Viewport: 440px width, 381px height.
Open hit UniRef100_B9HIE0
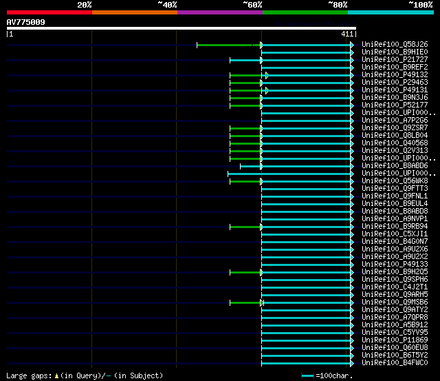point(395,52)
